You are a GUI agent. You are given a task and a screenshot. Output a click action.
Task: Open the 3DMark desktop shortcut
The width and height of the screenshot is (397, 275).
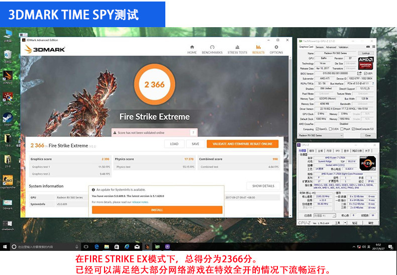click(x=8, y=77)
